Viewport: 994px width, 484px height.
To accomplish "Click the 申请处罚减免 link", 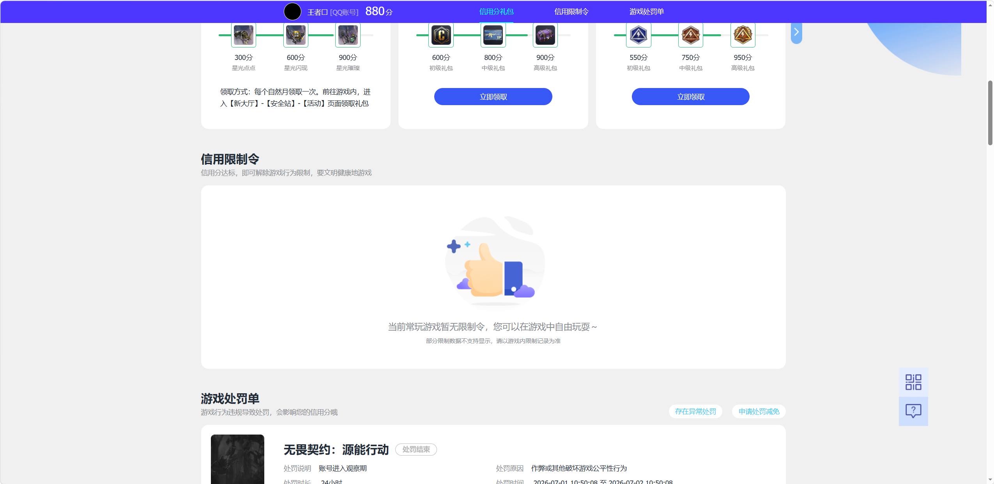I will [759, 412].
